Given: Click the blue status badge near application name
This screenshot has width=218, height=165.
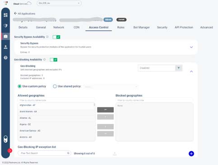Looking at the screenshot, I should [x=108, y=20].
